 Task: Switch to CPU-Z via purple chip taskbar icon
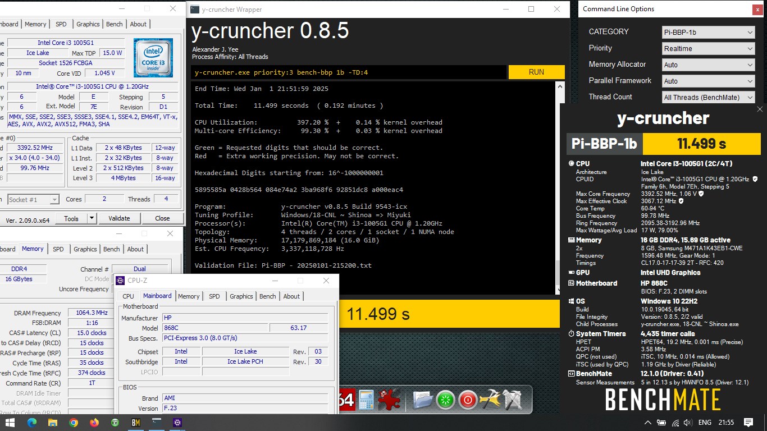(177, 423)
